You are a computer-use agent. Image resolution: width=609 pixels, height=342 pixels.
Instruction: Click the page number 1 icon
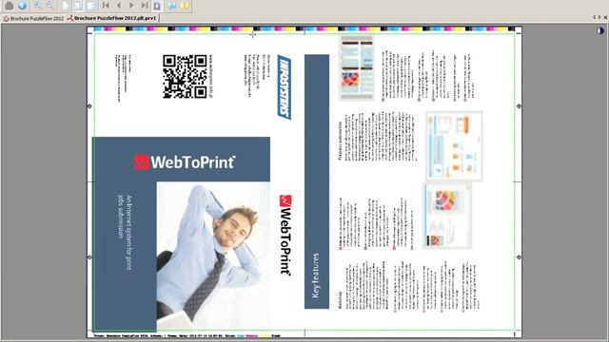[x=156, y=6]
